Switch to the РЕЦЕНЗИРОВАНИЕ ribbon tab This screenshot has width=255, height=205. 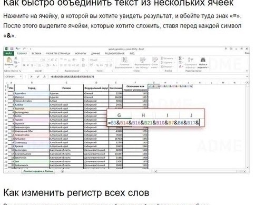click(115, 53)
